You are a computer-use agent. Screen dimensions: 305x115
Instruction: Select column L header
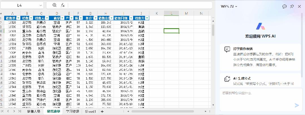coord(171,13)
